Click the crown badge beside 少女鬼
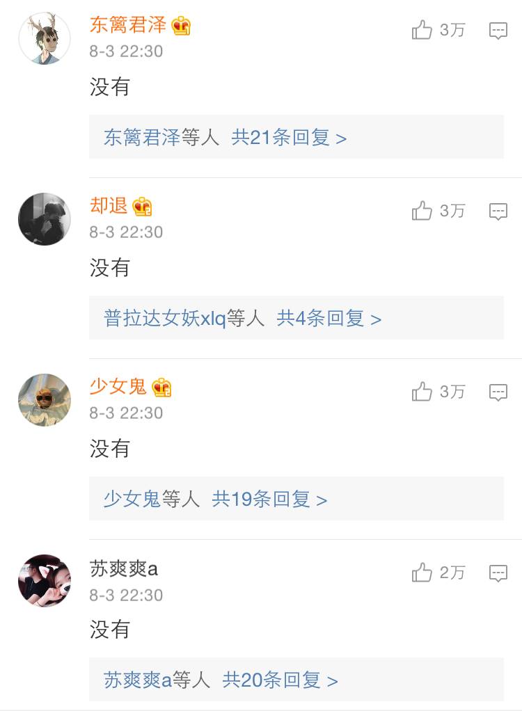This screenshot has width=522, height=711. point(161,388)
